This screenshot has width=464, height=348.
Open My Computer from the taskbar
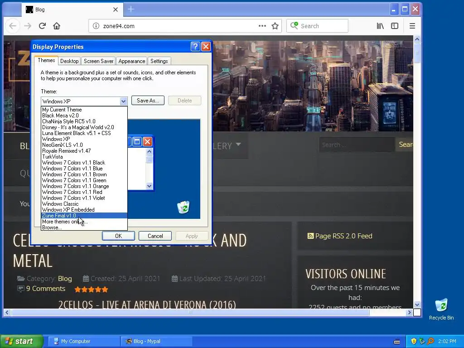click(x=84, y=341)
